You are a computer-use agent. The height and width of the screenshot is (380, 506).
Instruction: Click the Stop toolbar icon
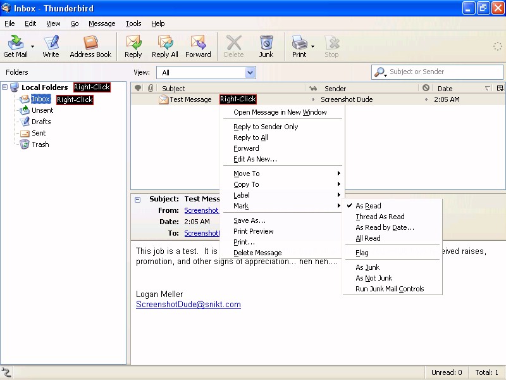(x=331, y=46)
